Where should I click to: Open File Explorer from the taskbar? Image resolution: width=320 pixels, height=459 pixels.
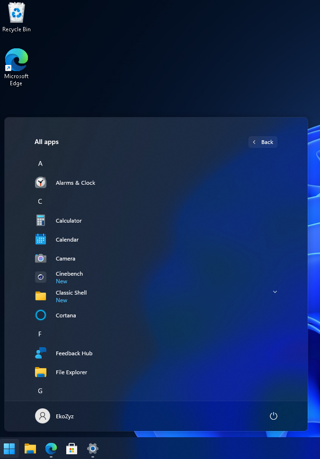tap(30, 449)
